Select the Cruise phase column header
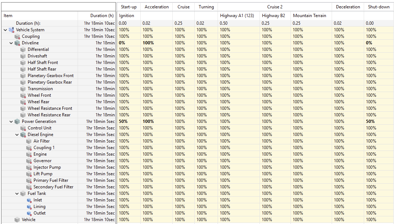 click(183, 7)
